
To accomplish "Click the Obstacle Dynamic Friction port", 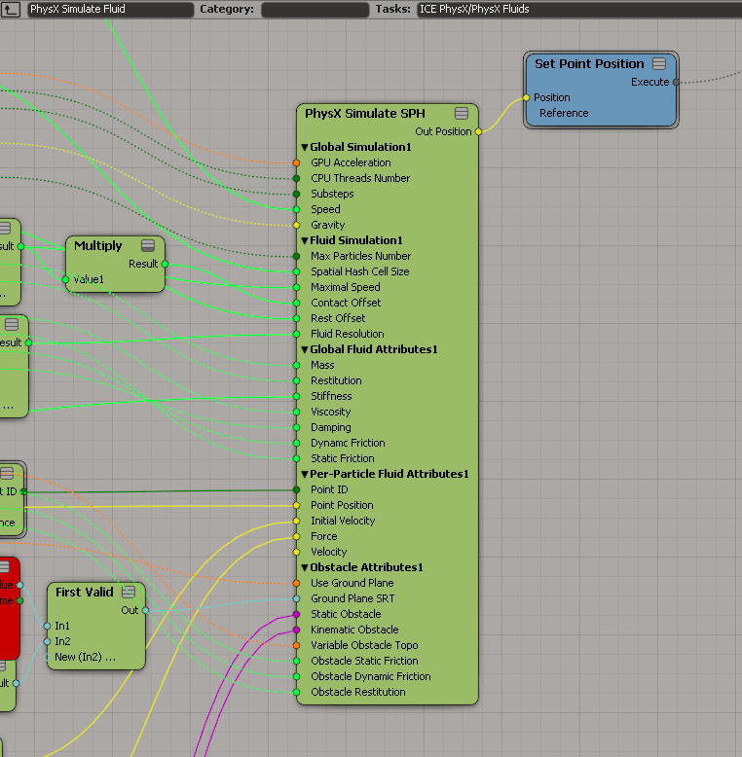I will [297, 676].
